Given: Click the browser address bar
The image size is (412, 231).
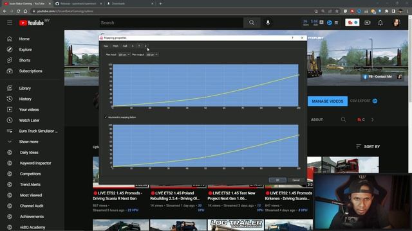Looking at the screenshot, I should click(173, 12).
